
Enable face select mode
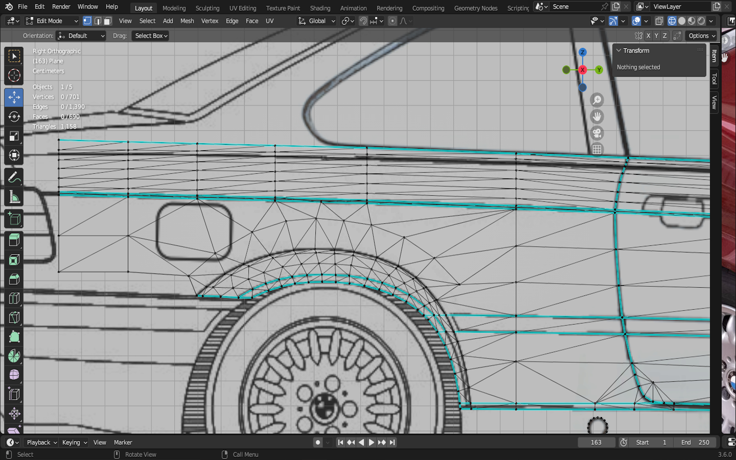pos(107,21)
